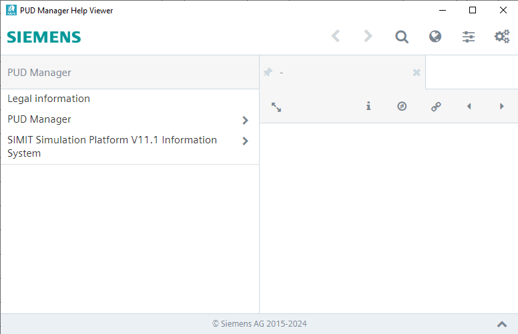The width and height of the screenshot is (518, 334).
Task: Go to next topic triangle
Action: pos(502,106)
